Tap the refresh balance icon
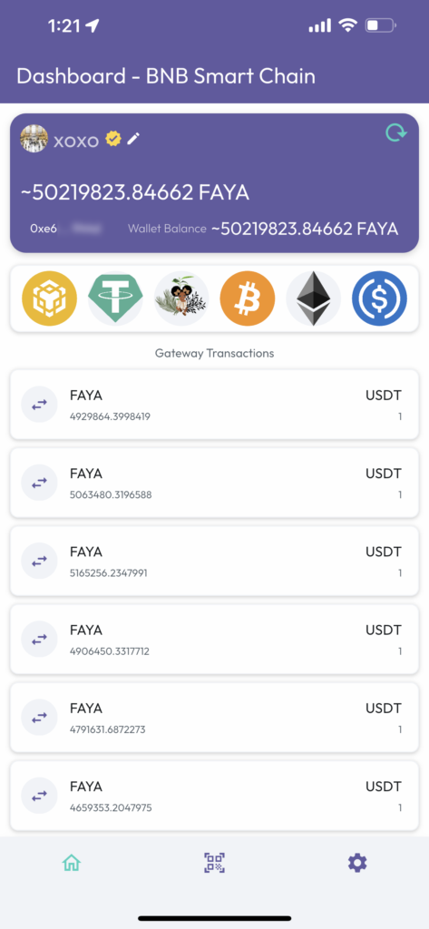 point(395,132)
